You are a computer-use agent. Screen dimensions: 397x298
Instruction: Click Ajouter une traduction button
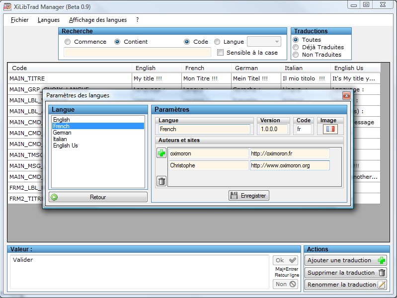coord(346,260)
